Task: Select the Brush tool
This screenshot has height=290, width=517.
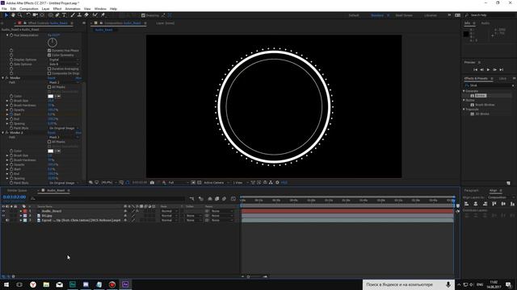Action: [73, 15]
